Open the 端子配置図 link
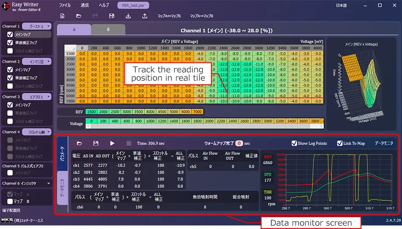402x229 pixels. [11, 210]
